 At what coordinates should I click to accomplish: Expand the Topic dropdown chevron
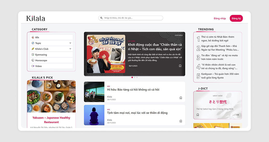(70, 43)
